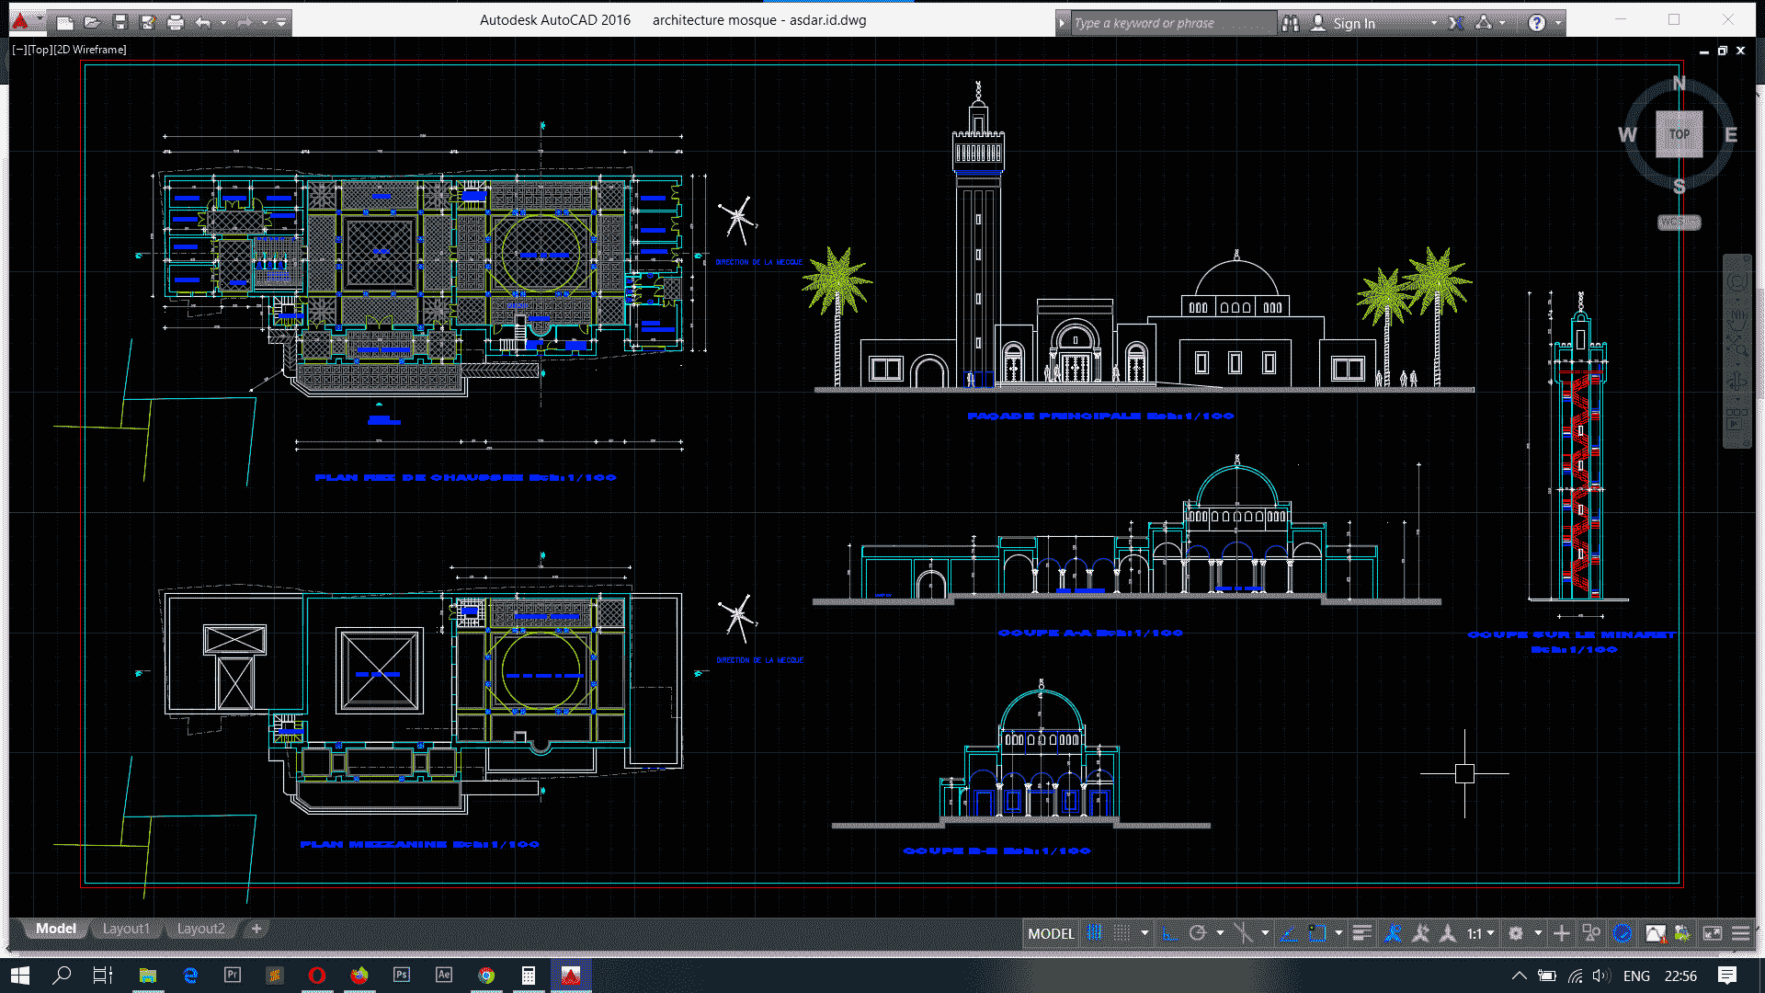Viewport: 1765px width, 993px height.
Task: Switch to the Model tab
Action: point(55,929)
